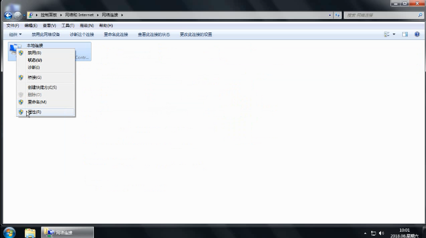Click the Back navigation arrow button
Image resolution: width=426 pixels, height=238 pixels.
point(8,15)
